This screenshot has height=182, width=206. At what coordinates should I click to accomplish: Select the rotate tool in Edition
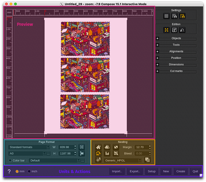(x=182, y=30)
